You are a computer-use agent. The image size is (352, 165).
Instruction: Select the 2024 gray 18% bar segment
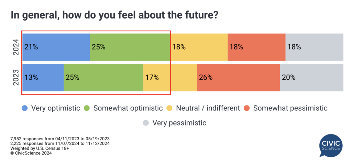click(x=314, y=47)
